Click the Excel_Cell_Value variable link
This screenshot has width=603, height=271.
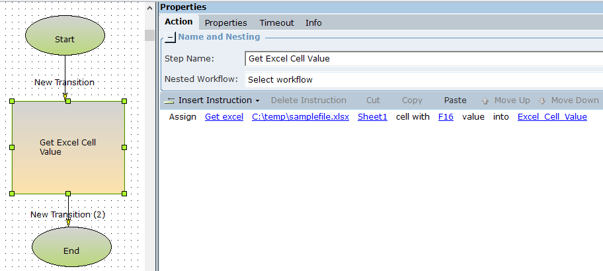(552, 117)
